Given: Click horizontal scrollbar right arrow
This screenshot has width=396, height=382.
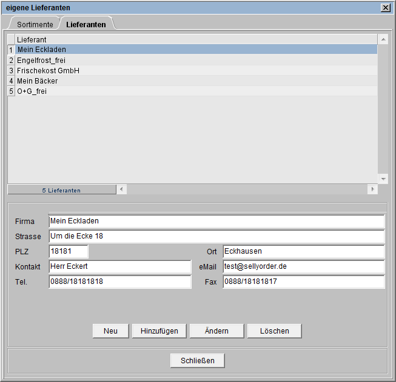Looking at the screenshot, I should 372,189.
